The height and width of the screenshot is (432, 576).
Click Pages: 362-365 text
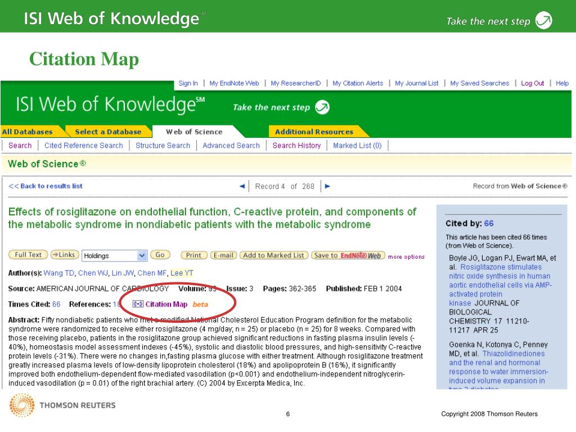point(290,289)
